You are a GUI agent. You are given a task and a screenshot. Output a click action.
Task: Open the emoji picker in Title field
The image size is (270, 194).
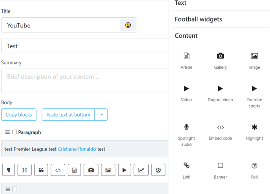pos(128,25)
